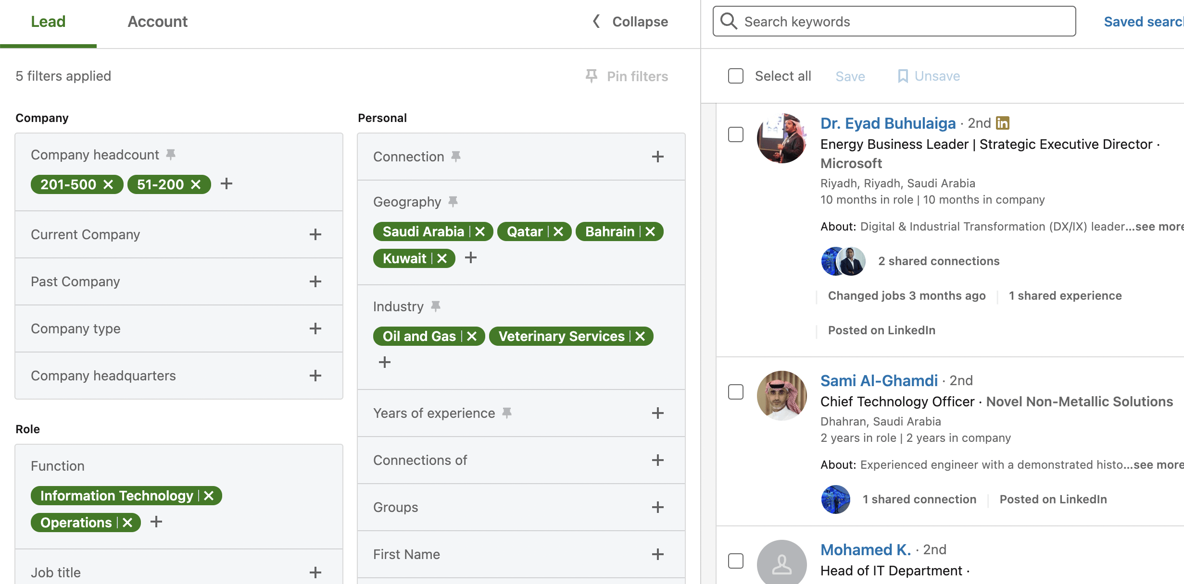Check the box for Sami Al-Ghamdi

point(735,392)
